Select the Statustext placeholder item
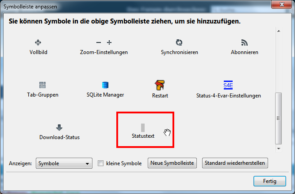This screenshot has height=194, width=295. [x=143, y=128]
